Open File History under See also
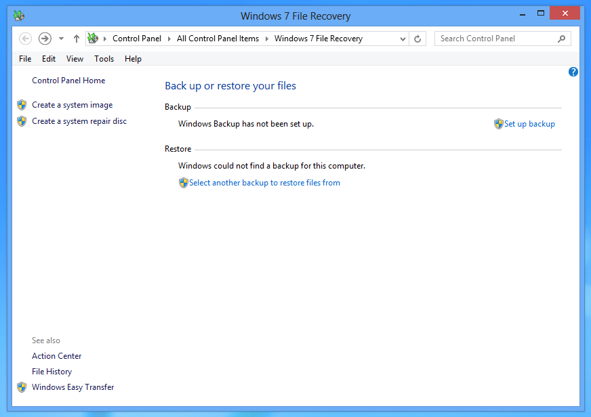591x417 pixels. pyautogui.click(x=52, y=372)
